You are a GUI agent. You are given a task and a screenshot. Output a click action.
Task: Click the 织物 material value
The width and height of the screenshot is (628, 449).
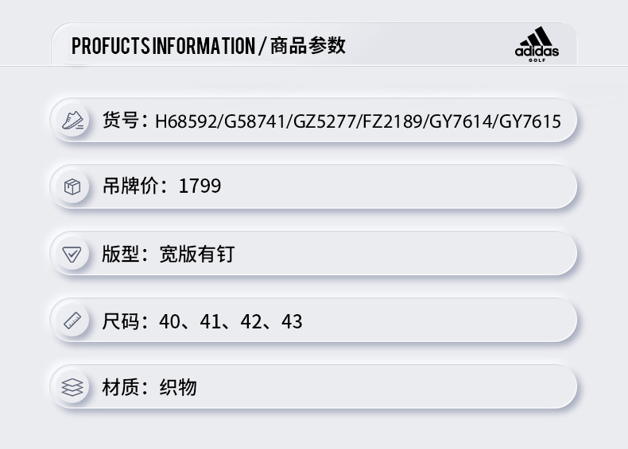coord(178,387)
